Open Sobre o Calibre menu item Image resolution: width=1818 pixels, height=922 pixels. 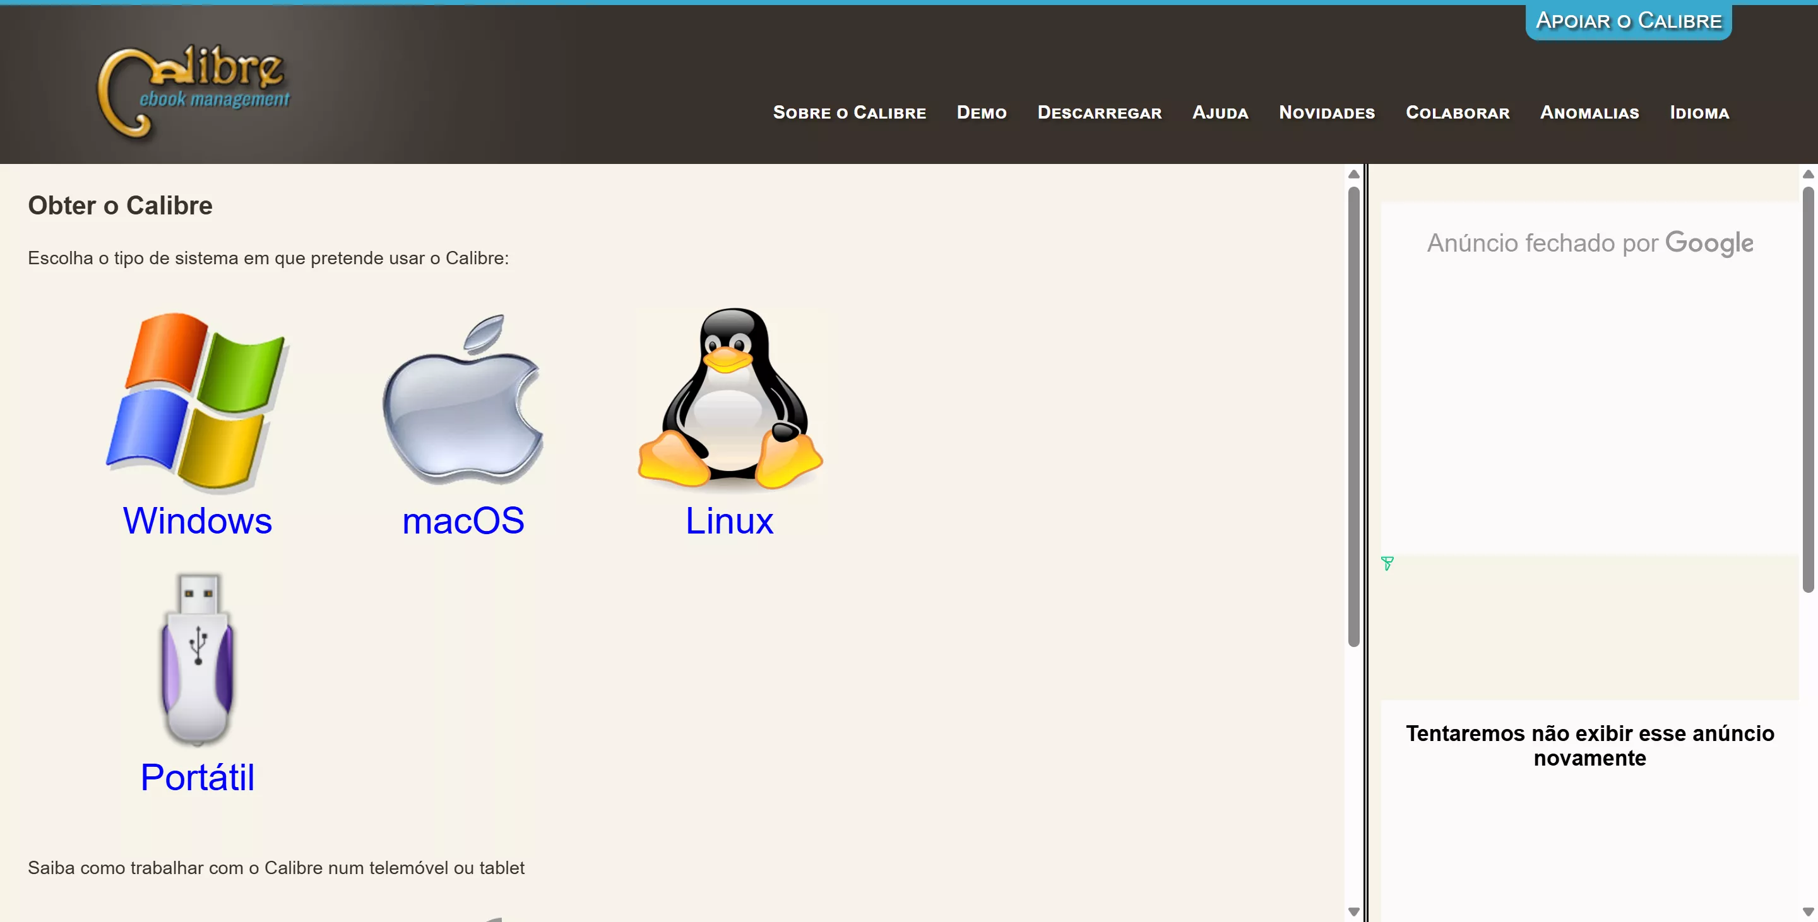(849, 113)
